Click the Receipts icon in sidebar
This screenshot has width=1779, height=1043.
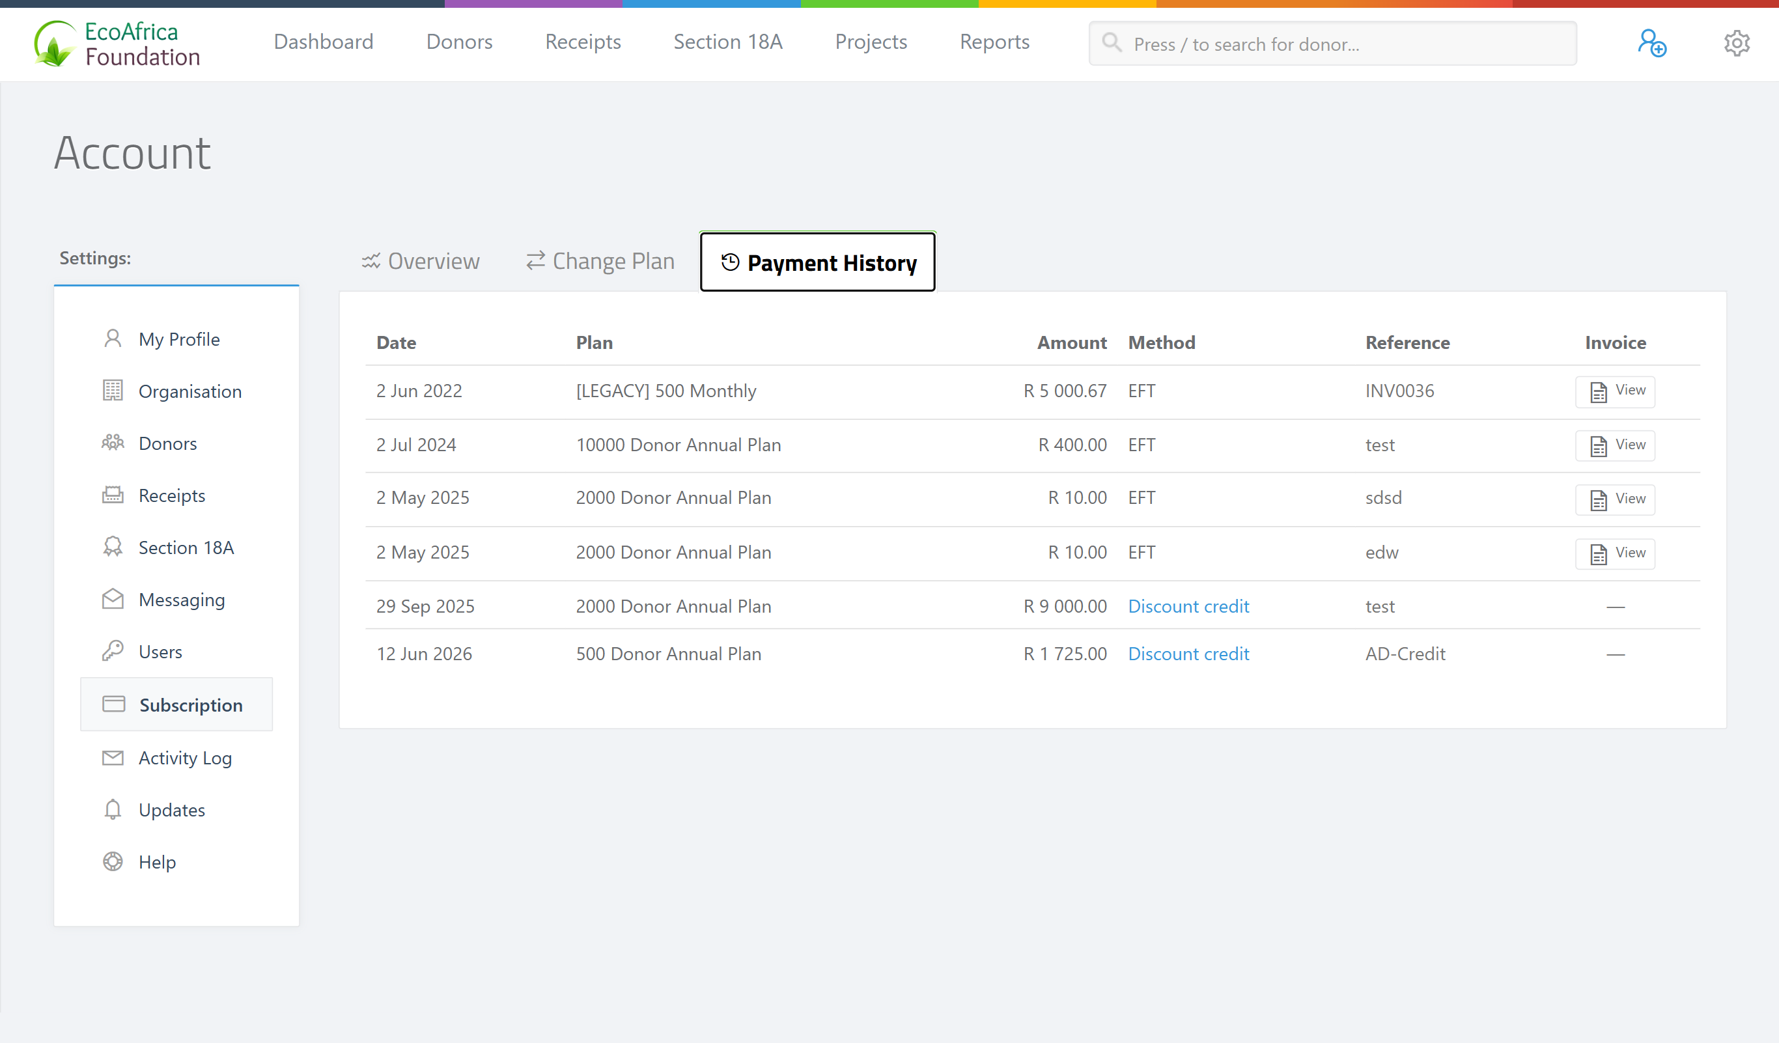[113, 495]
